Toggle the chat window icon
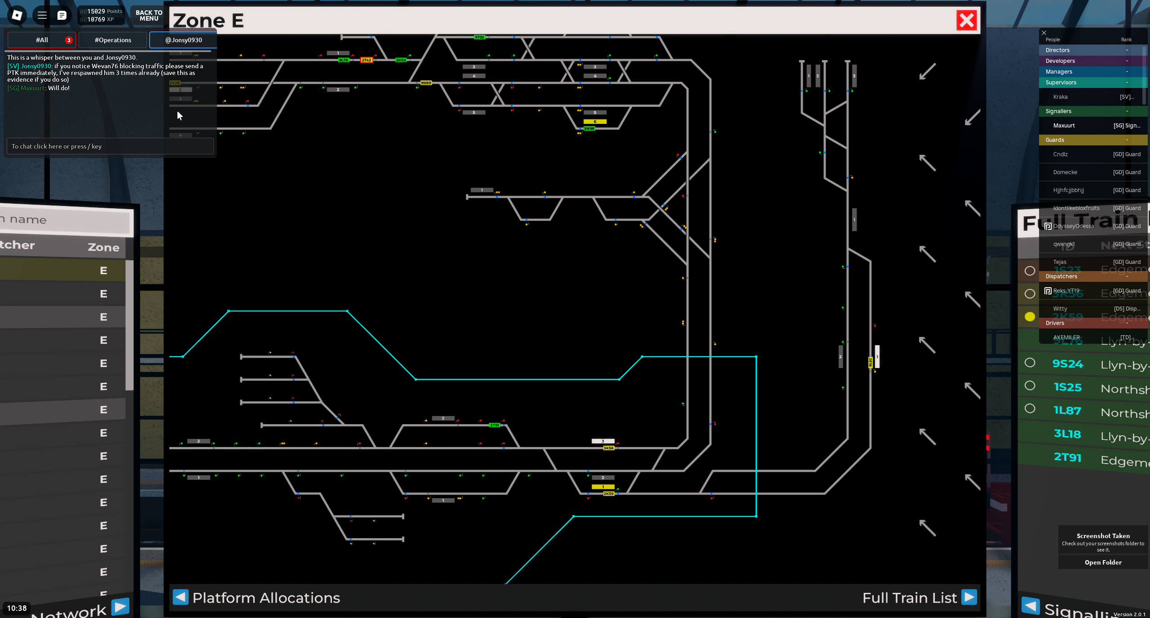This screenshot has height=618, width=1150. point(62,15)
